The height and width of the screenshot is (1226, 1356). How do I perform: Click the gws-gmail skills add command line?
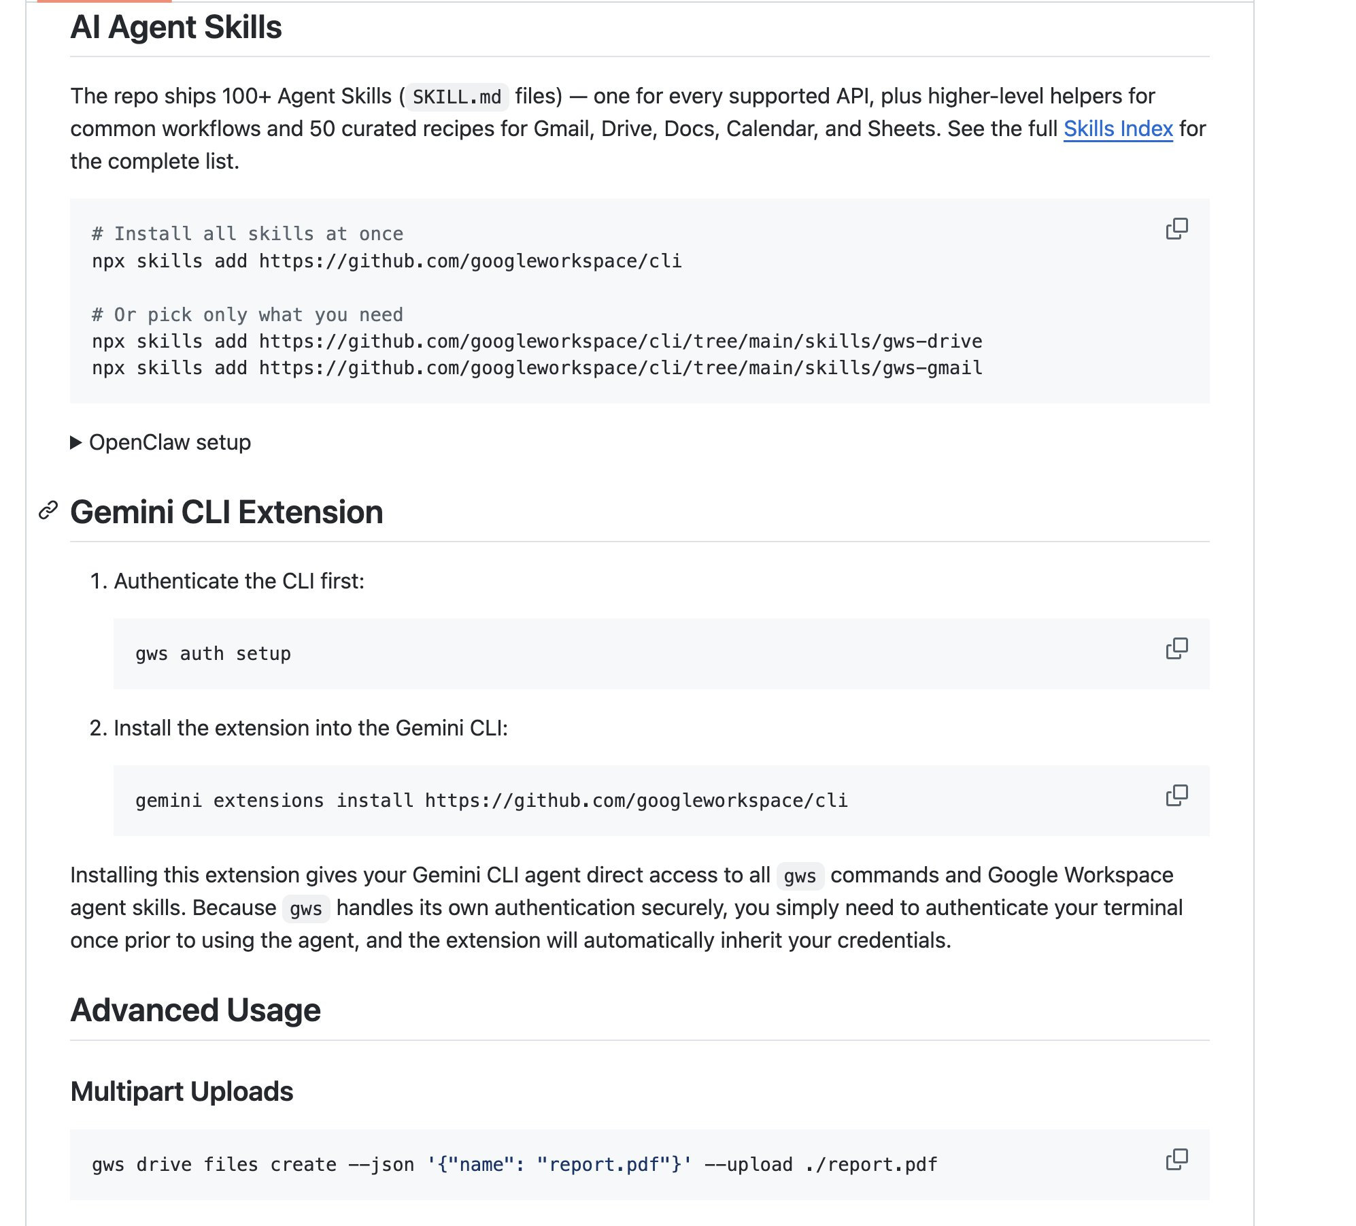coord(537,368)
